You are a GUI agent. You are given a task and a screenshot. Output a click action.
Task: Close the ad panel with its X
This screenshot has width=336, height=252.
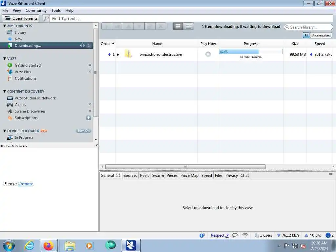97,145
